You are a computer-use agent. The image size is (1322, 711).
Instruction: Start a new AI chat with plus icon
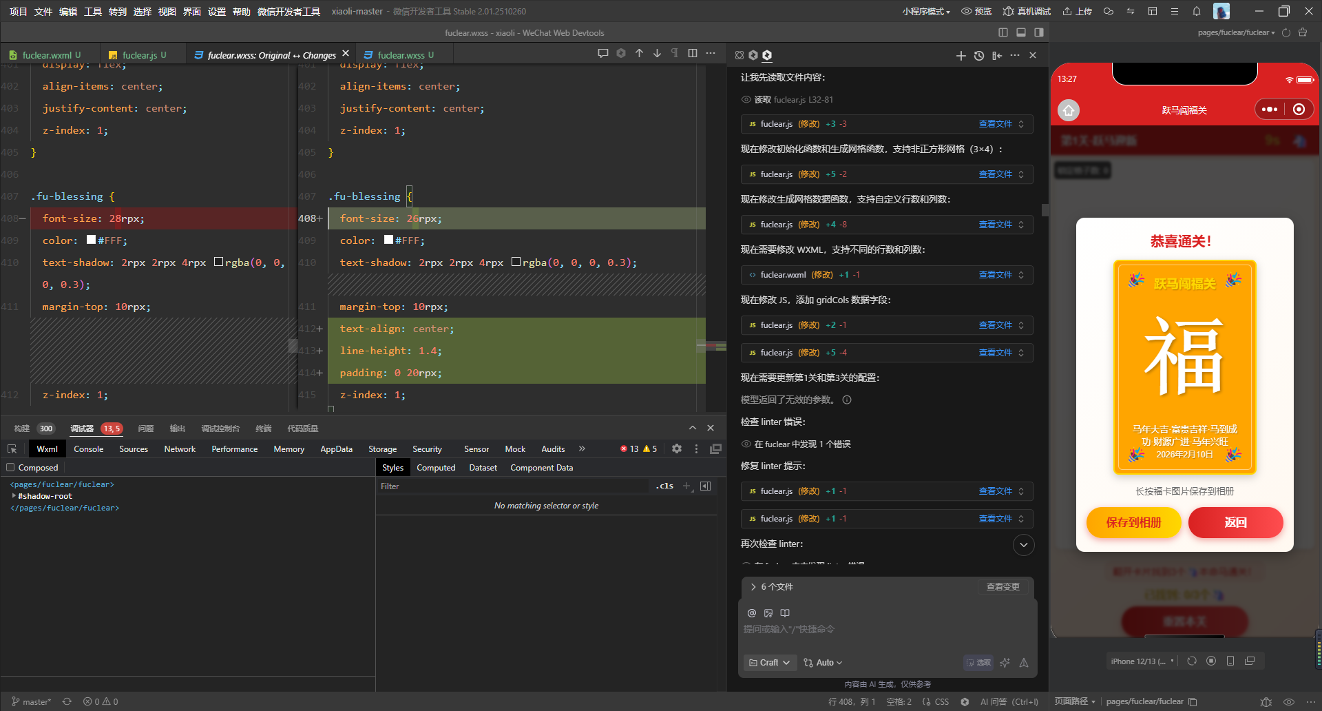(961, 56)
